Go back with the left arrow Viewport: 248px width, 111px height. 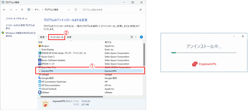4,10
